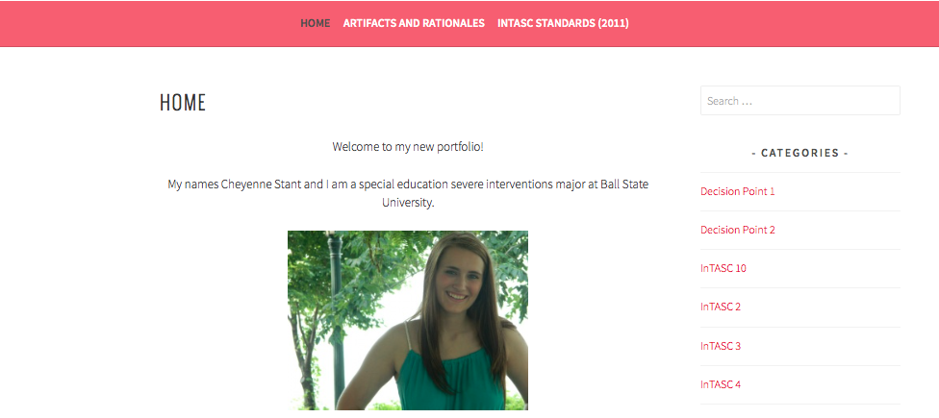Click the 'Welcome to my new portfolio!' text
This screenshot has width=939, height=418.
click(408, 146)
